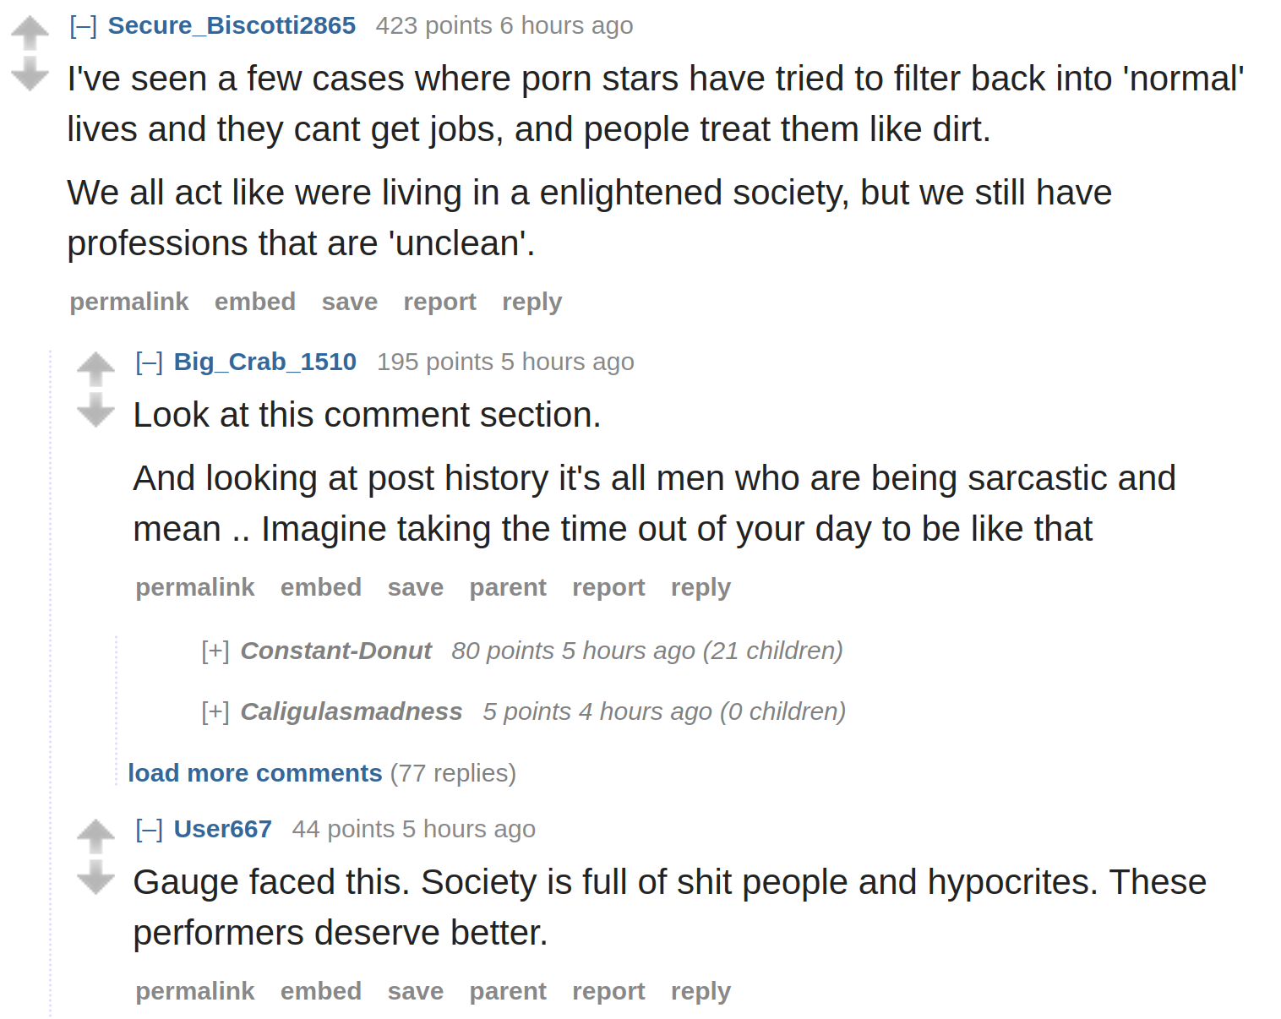Screen dimensions: 1281x1019
Task: Upvote Secure_Biscotti2865's comment
Action: point(30,34)
